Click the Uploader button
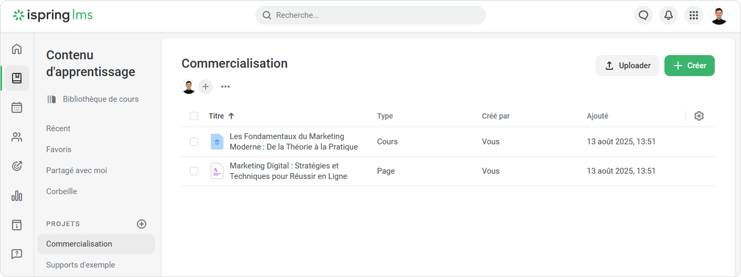The image size is (741, 277). [627, 66]
